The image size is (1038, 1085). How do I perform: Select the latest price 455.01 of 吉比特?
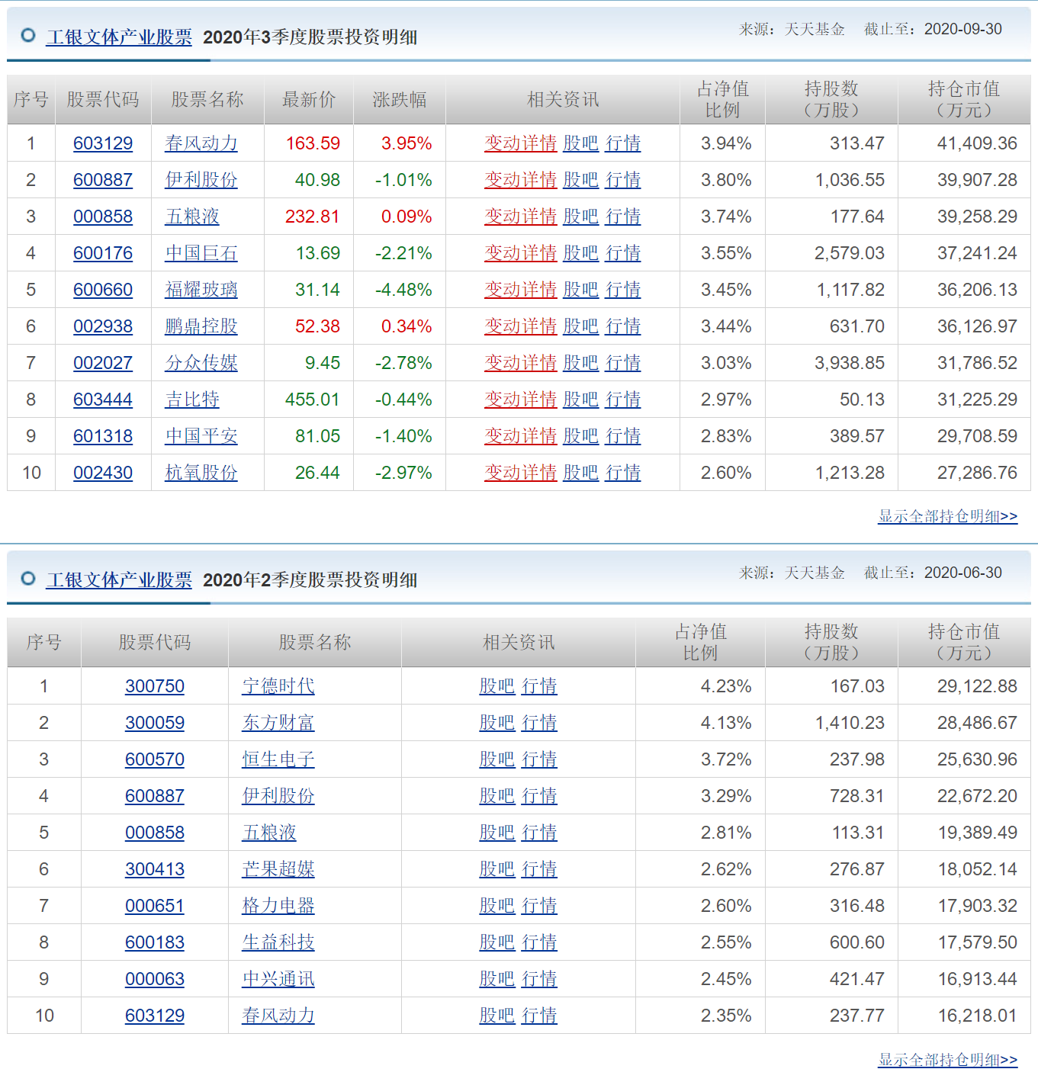pyautogui.click(x=313, y=400)
